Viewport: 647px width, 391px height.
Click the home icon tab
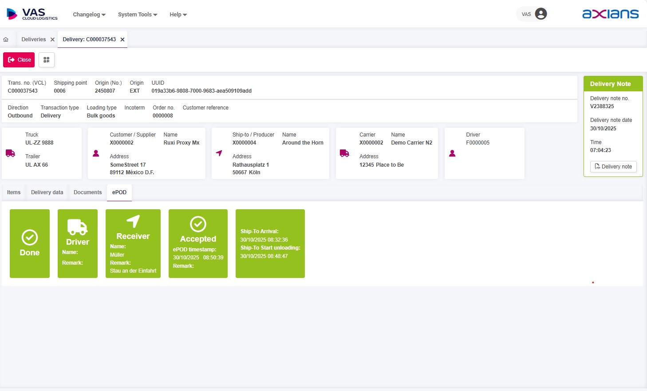pos(6,39)
